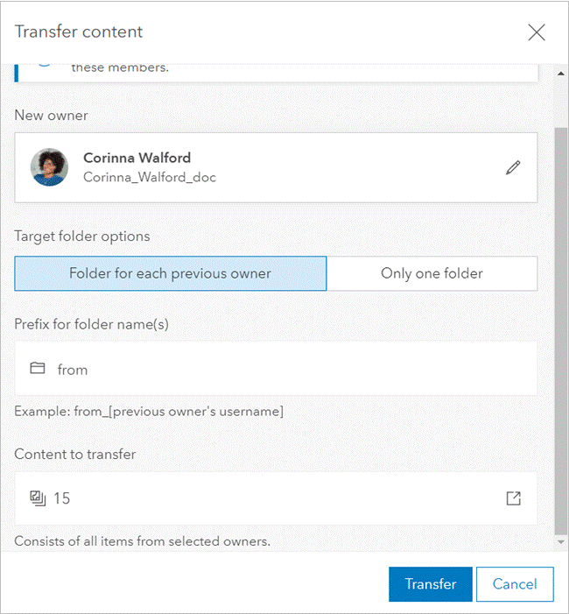The height and width of the screenshot is (614, 569).
Task: Click the folder icon in the prefix field
Action: tap(38, 369)
